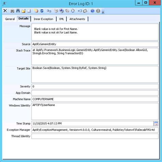Switch to the XML tab
162x162 pixels.
point(62,19)
